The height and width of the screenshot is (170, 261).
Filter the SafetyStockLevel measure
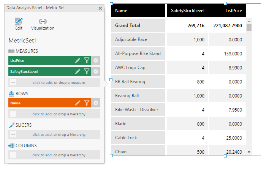click(87, 71)
